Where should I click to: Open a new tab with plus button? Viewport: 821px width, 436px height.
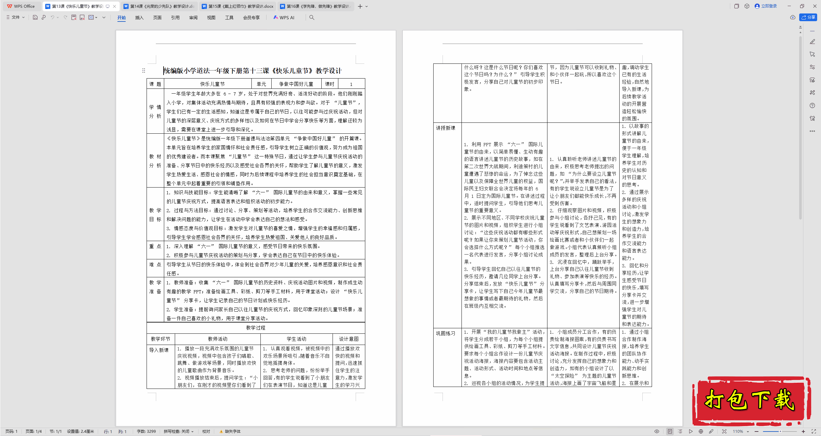(360, 6)
